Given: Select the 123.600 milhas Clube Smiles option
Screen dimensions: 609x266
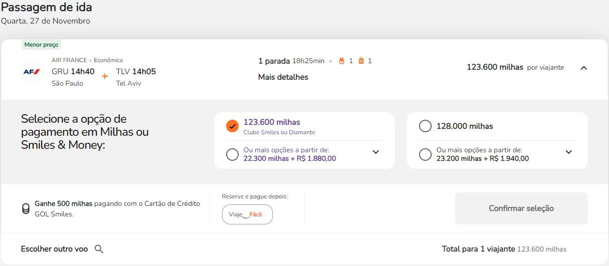Looking at the screenshot, I should [x=232, y=126].
